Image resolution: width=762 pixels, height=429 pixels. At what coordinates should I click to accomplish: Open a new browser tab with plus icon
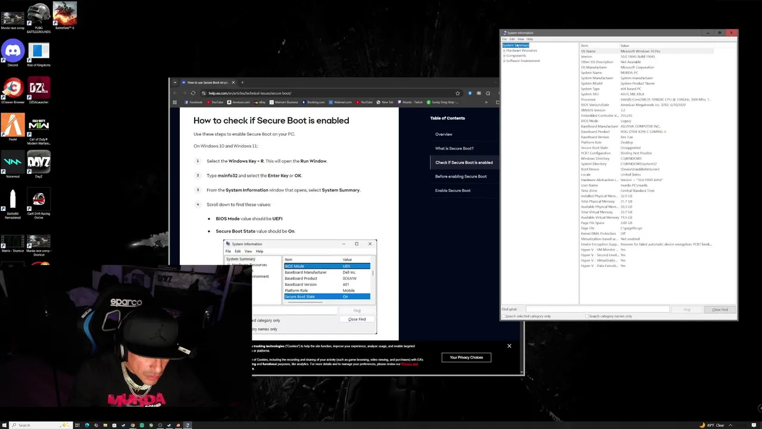pyautogui.click(x=242, y=82)
